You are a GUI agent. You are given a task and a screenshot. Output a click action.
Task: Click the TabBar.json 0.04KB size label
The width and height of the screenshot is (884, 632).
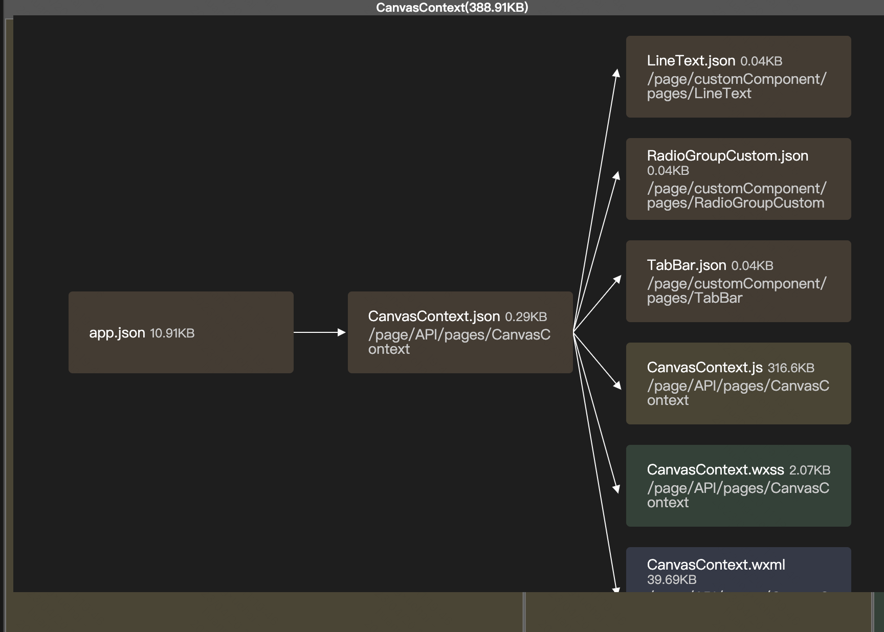[753, 266]
